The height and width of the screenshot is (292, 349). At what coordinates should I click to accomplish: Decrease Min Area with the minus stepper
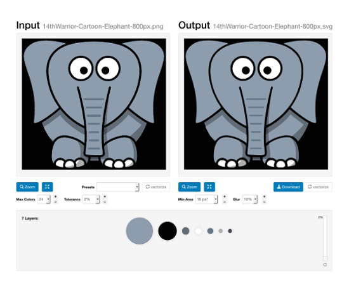point(225,202)
